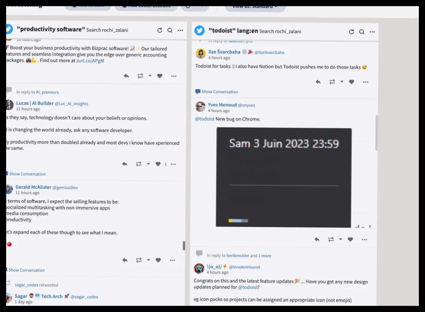Open more actions on Lucas AI Builder's tweet
Viewport: 425px width, 312px height.
pyautogui.click(x=173, y=164)
